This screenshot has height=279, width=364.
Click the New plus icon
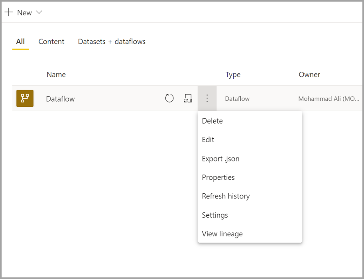(9, 12)
